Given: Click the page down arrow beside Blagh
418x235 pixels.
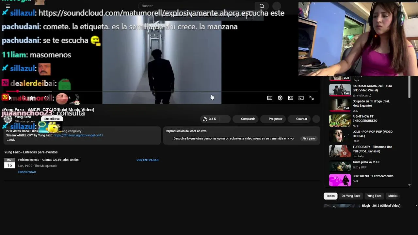Looking at the screenshot, I should click(416, 205).
